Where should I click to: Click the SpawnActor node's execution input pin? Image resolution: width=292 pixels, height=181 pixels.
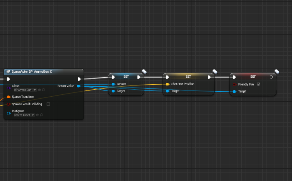[x=9, y=79]
